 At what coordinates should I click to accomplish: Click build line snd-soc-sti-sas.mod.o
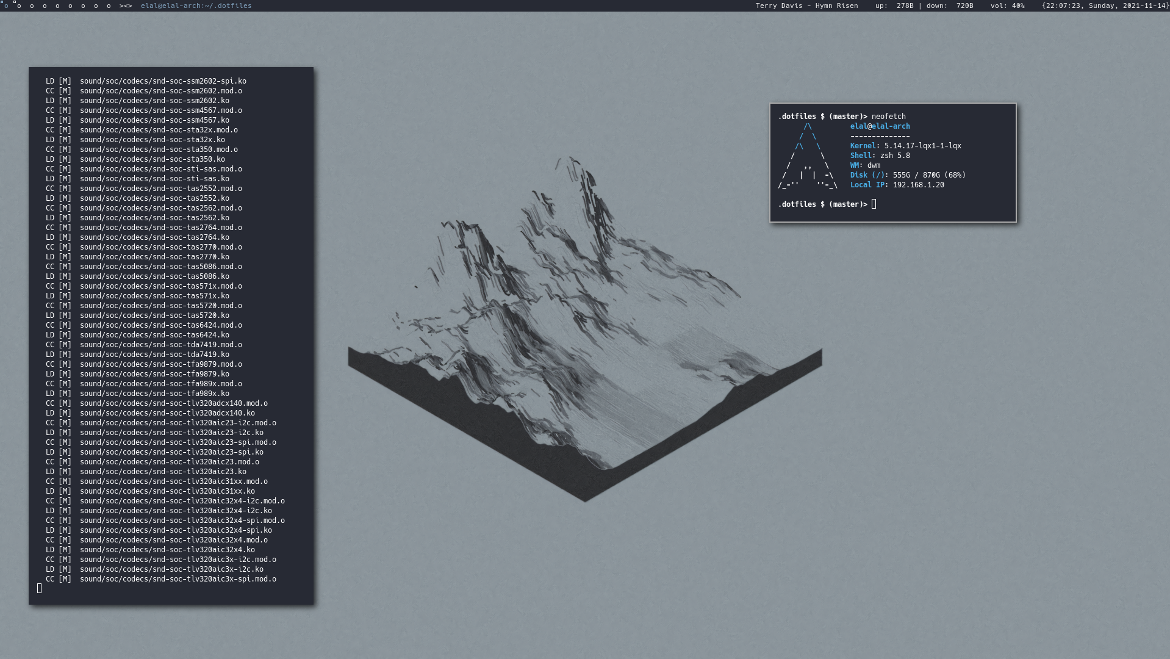coord(143,169)
